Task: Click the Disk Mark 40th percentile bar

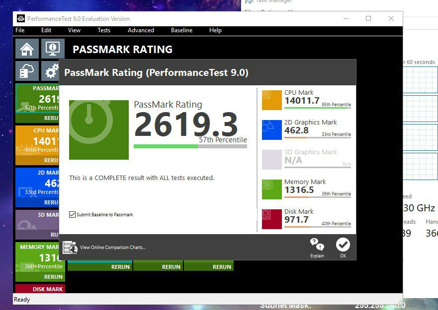Action: coord(318,227)
